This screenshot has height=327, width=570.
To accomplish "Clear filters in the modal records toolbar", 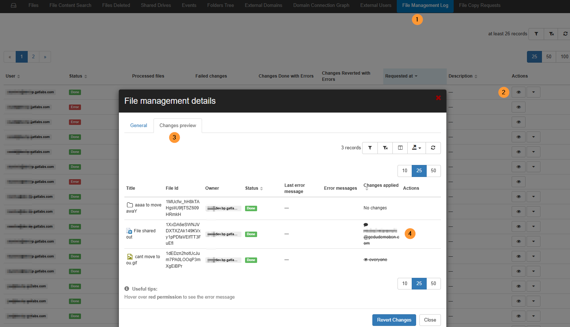I will 385,148.
